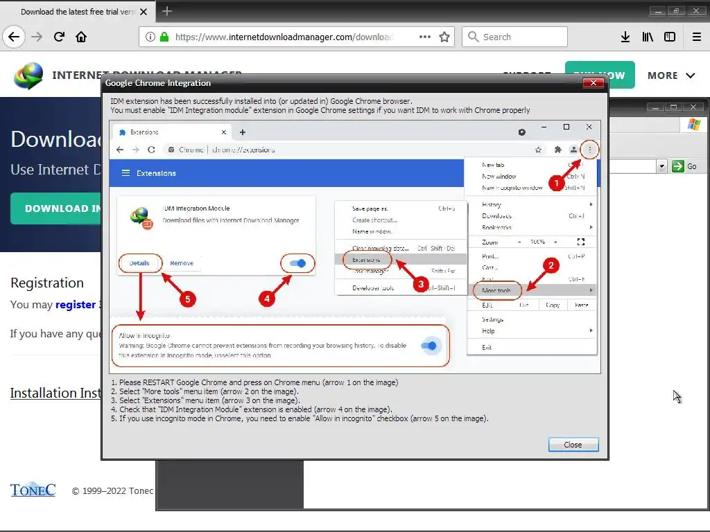Click the Tonec logo in footer
Viewport: 710px width, 532px height.
click(x=33, y=490)
